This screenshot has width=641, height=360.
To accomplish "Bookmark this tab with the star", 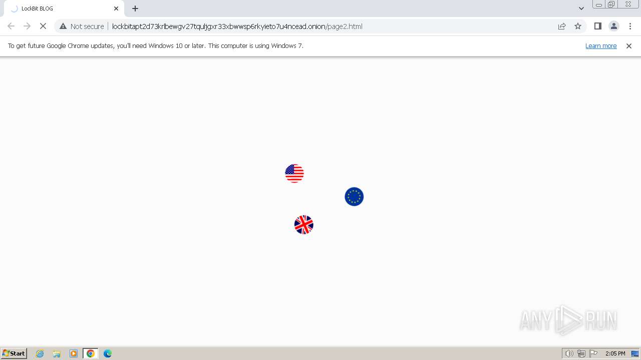I will [x=578, y=26].
